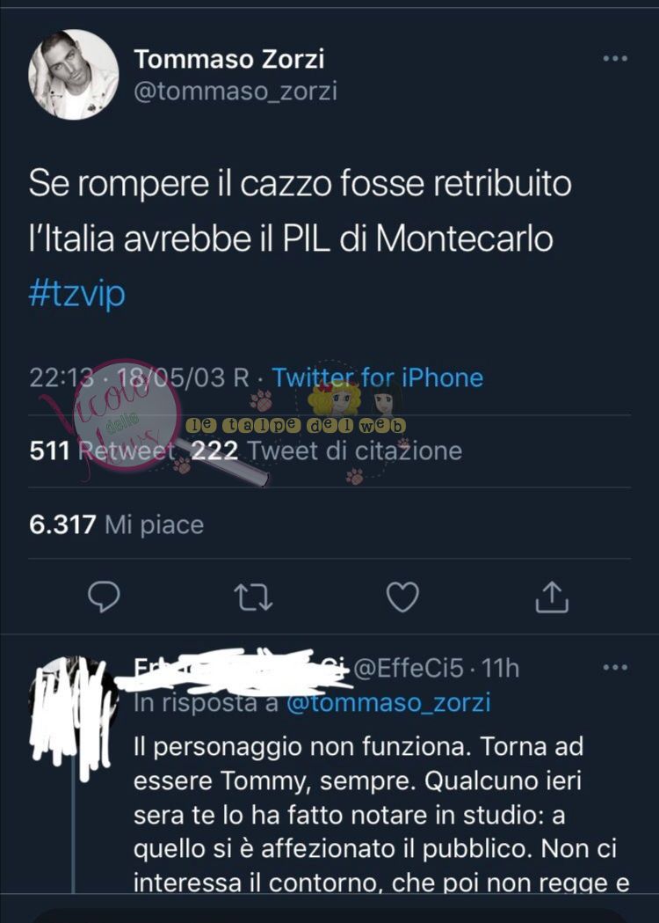
Task: Tap the reply speech bubble icon
Action: (104, 597)
